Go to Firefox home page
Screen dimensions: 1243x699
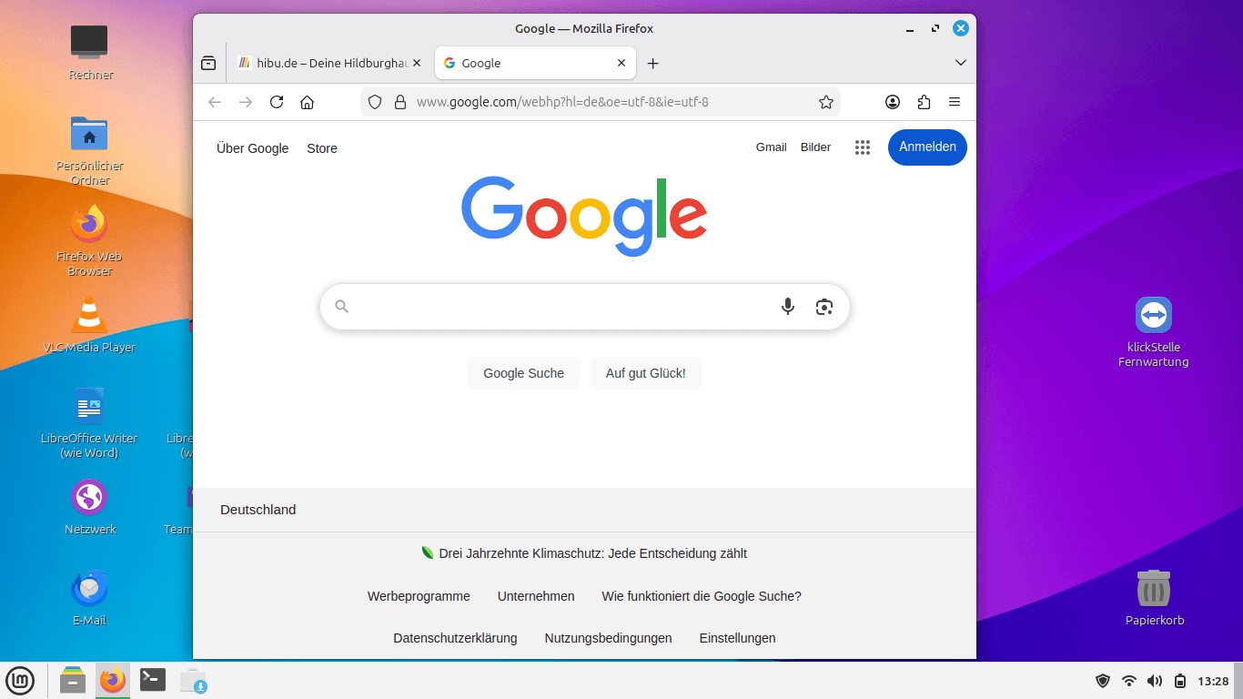pos(308,102)
